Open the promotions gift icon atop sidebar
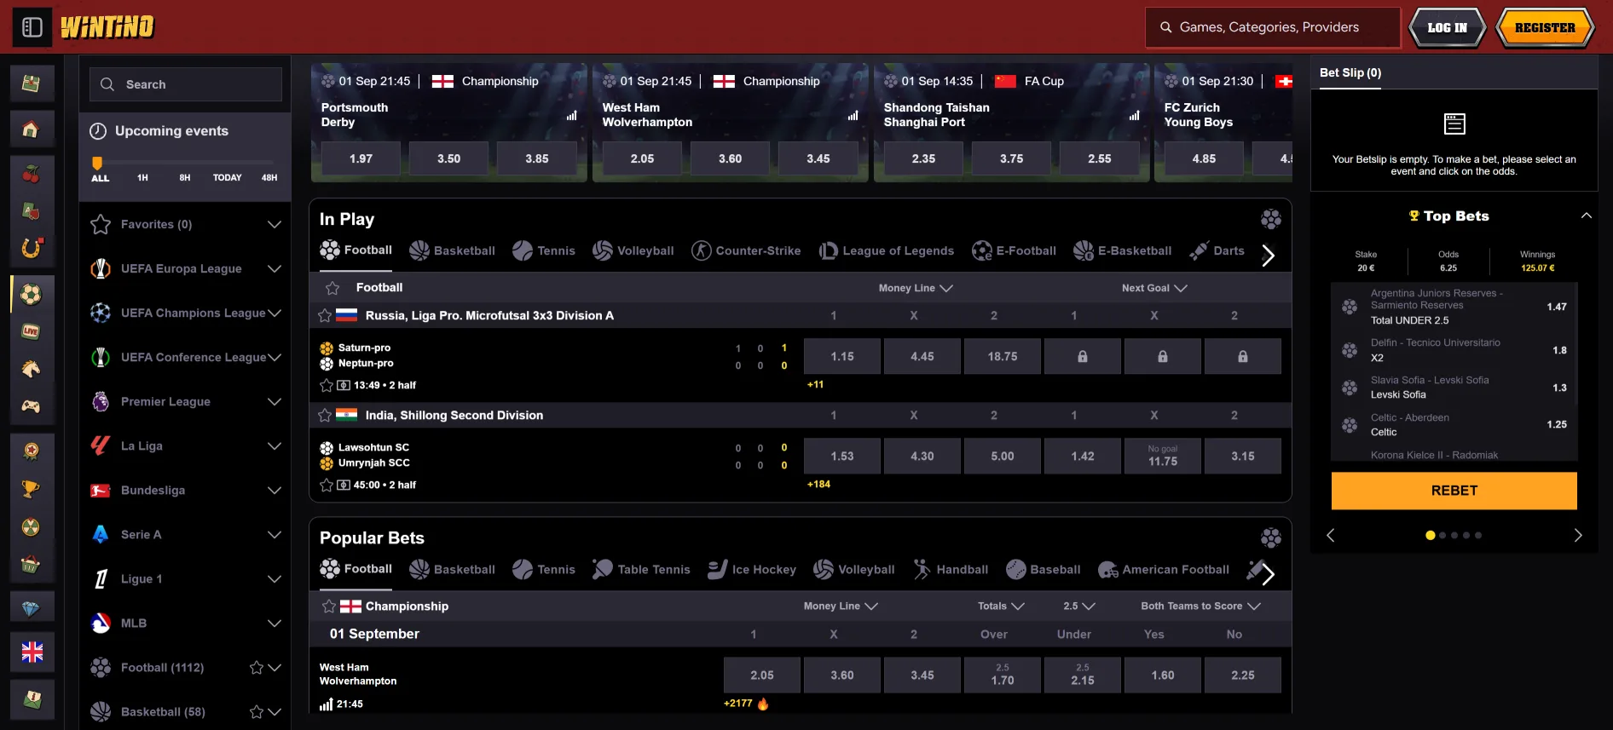Viewport: 1613px width, 730px height. [32, 83]
